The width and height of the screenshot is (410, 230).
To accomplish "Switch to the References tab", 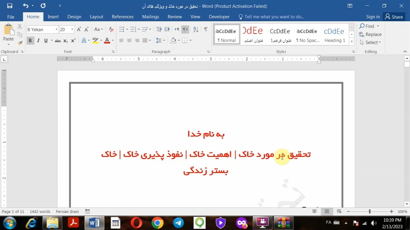I will tap(122, 17).
